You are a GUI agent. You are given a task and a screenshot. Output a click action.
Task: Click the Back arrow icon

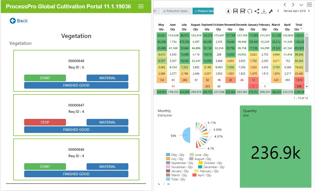tap(13, 21)
